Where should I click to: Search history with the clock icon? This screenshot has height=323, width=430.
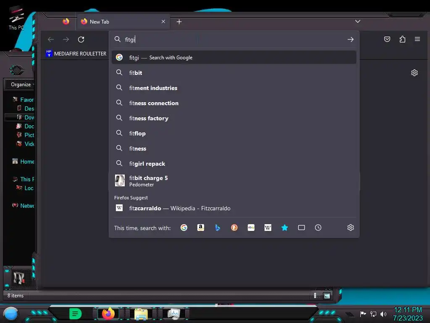[318, 228]
